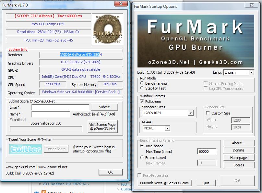Click the Score Validation ID field
This screenshot has height=193, width=262.
pos(46,129)
